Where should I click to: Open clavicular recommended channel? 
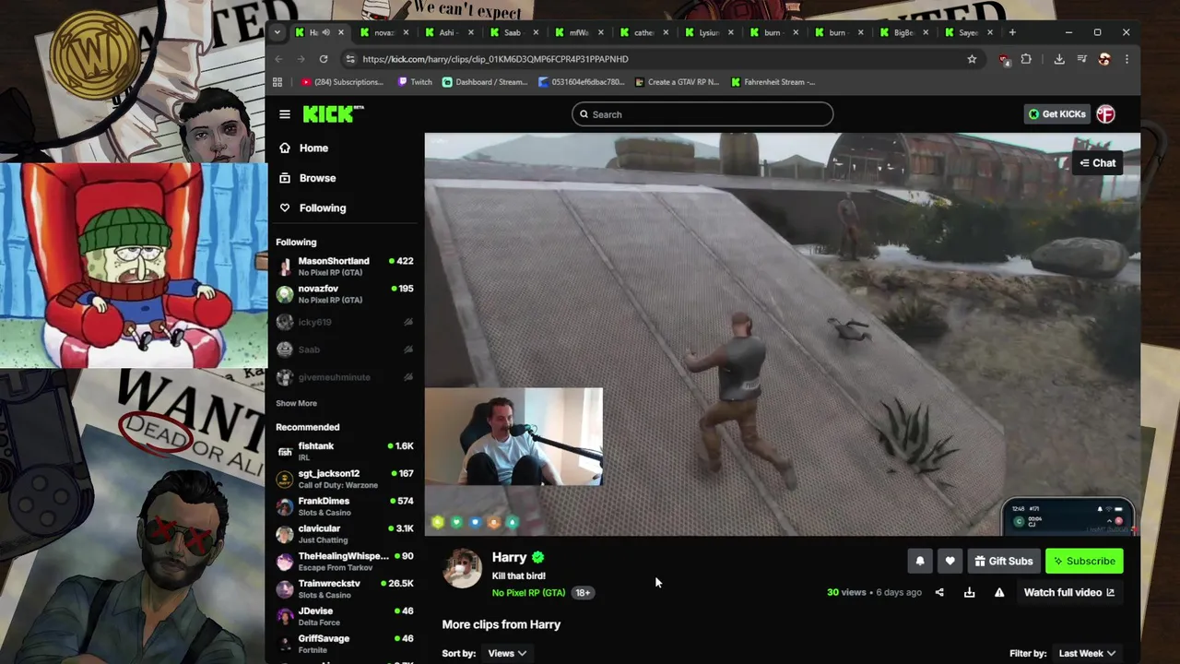tap(344, 534)
